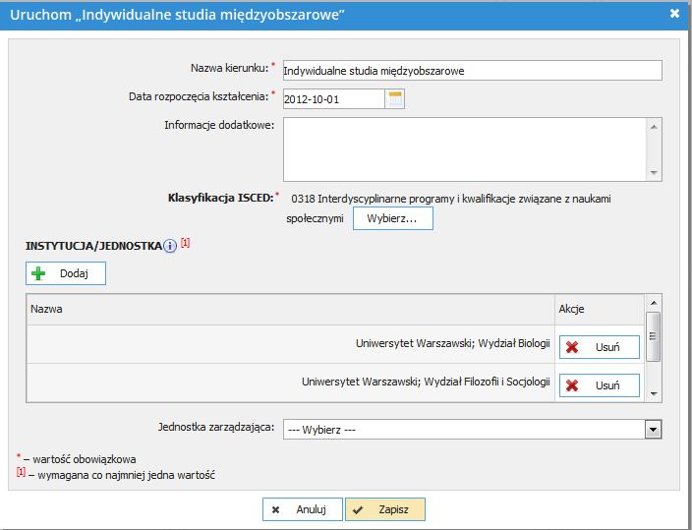Click the down arrow of Informacje dodatkowe scrollbar
This screenshot has width=692, height=530.
coord(654,173)
